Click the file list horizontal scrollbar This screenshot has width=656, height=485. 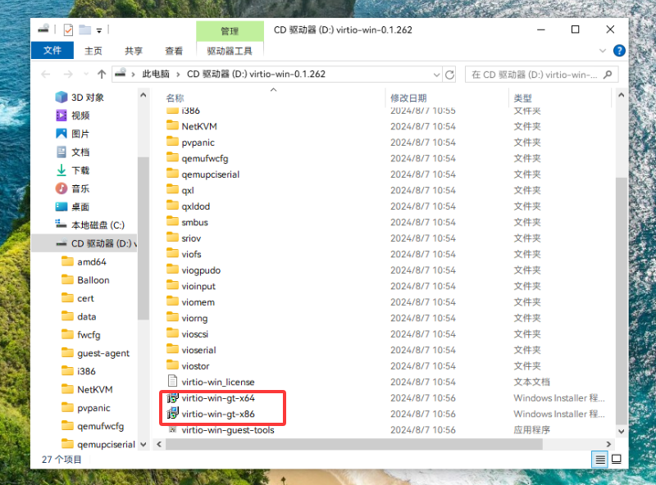[354, 444]
